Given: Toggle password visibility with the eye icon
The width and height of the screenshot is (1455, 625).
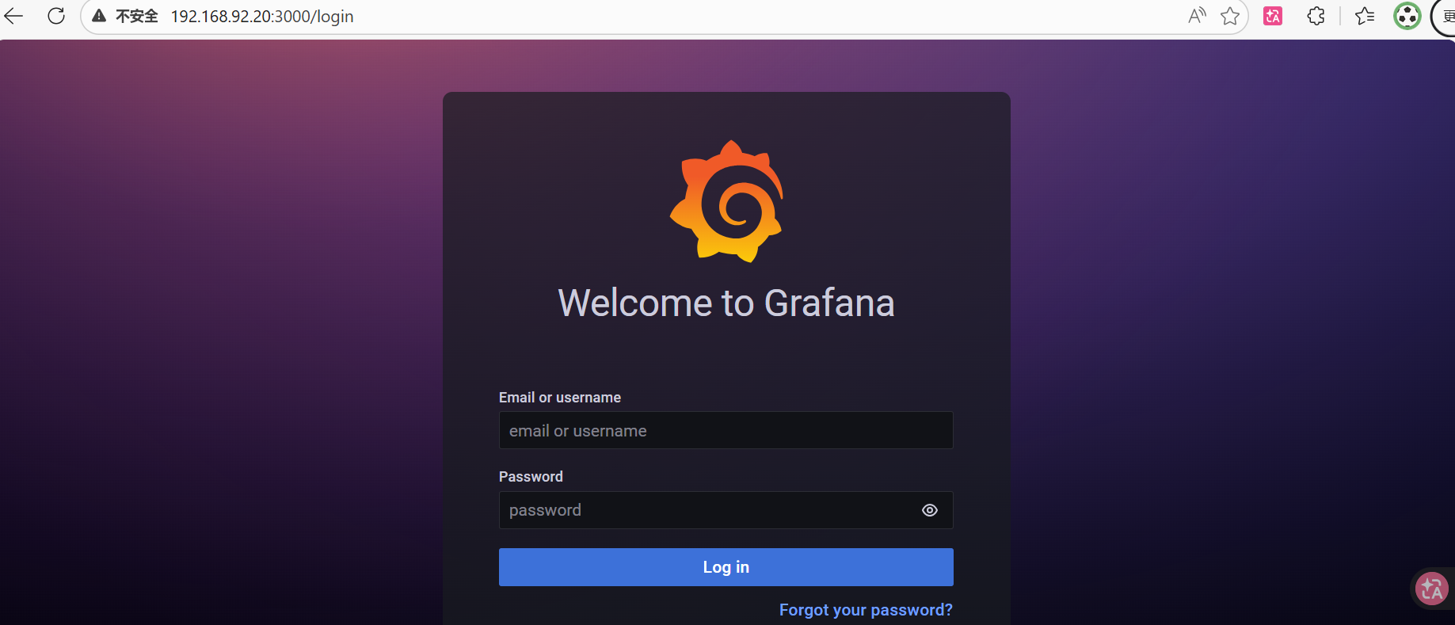Looking at the screenshot, I should coord(930,510).
